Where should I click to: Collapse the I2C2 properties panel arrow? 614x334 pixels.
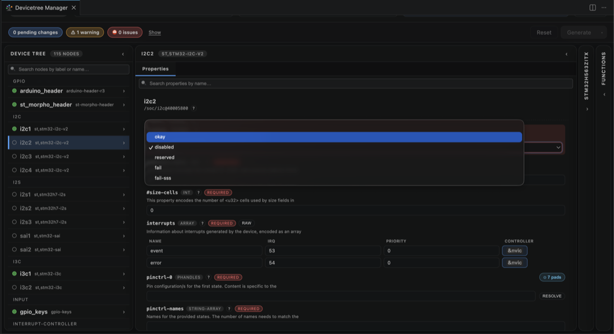click(567, 54)
